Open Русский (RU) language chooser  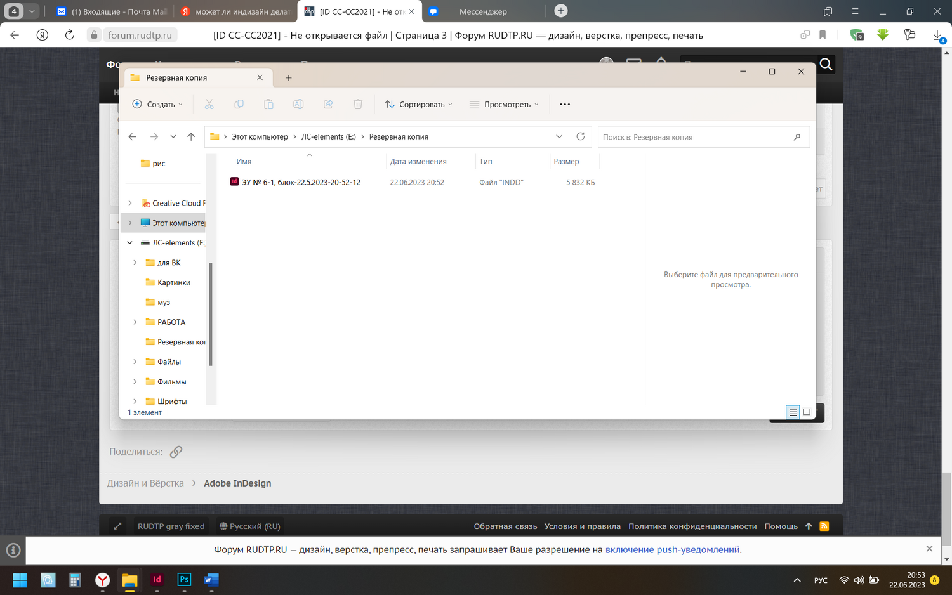click(x=249, y=526)
